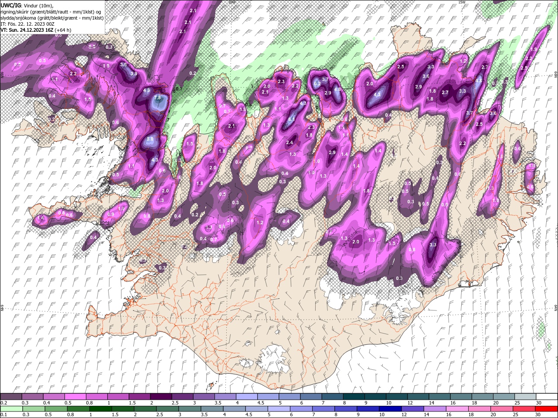
Task: Pick the dark blue 10–12 rain scale swatch
Action: click(x=390, y=409)
